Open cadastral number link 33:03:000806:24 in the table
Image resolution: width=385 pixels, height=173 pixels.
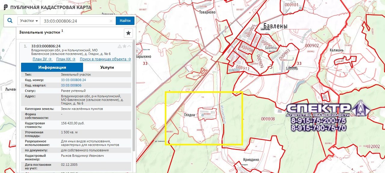[73, 80]
